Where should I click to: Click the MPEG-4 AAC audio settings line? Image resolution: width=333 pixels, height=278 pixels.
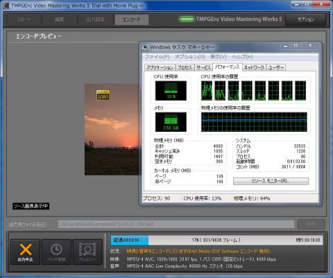[185, 266]
